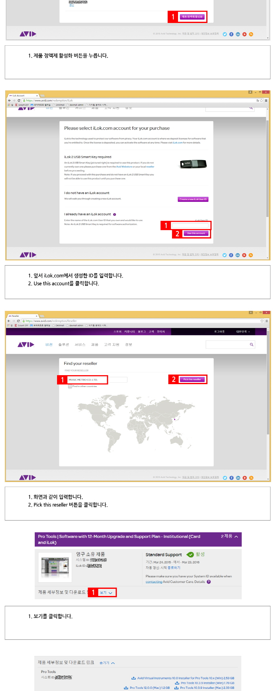Open 제품 in the Reseller page navigation
The width and height of the screenshot is (276, 691).
tap(95, 345)
